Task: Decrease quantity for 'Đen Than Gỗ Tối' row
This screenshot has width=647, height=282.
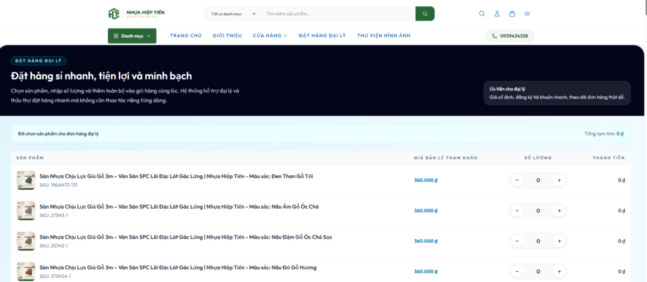Action: 517,180
